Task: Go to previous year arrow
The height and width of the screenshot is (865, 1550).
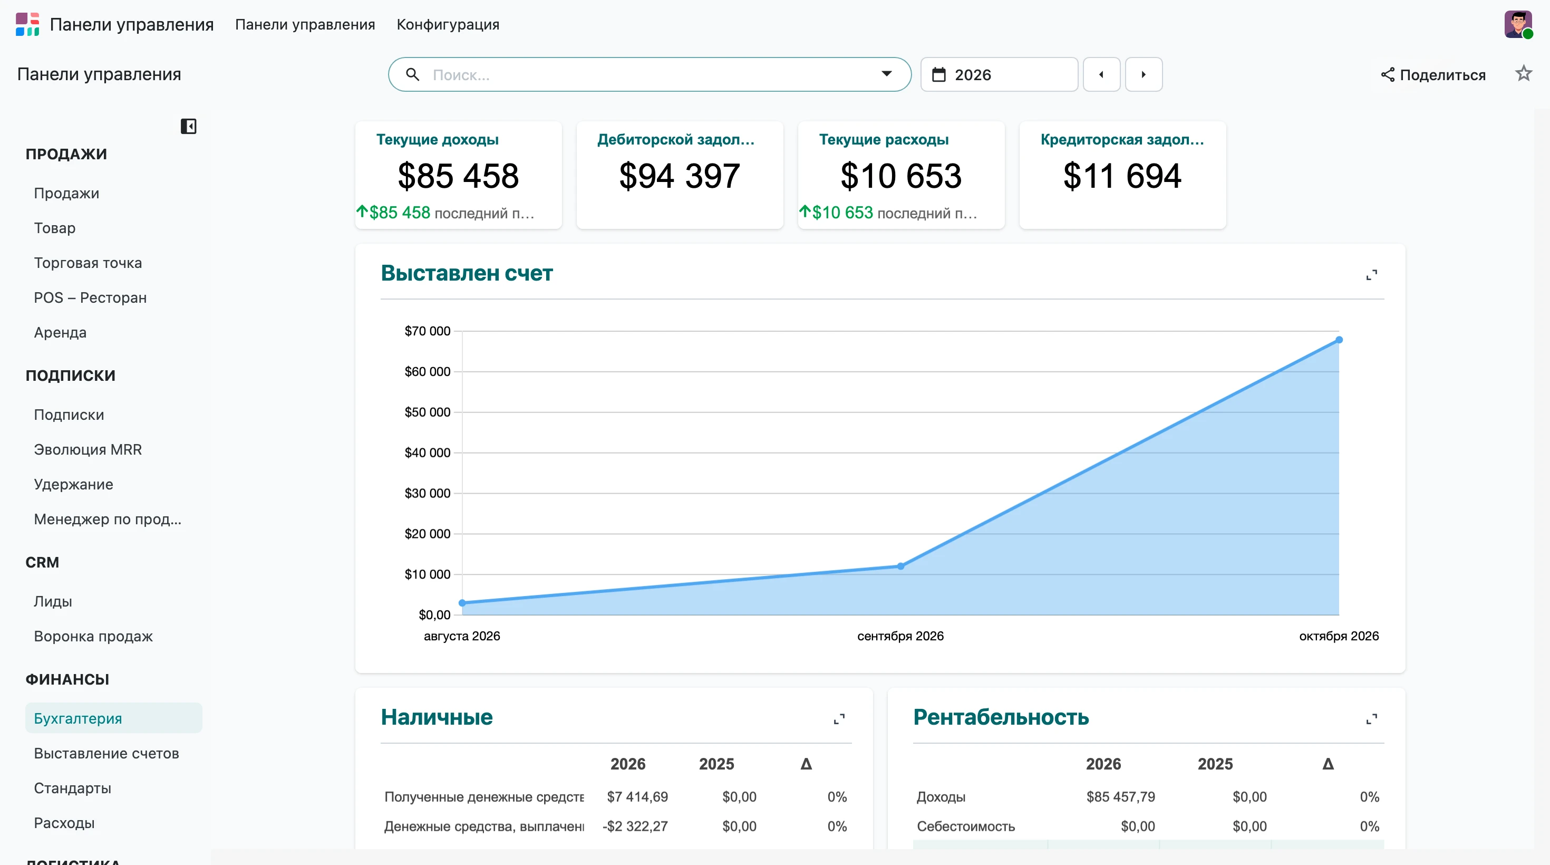Action: (x=1101, y=75)
